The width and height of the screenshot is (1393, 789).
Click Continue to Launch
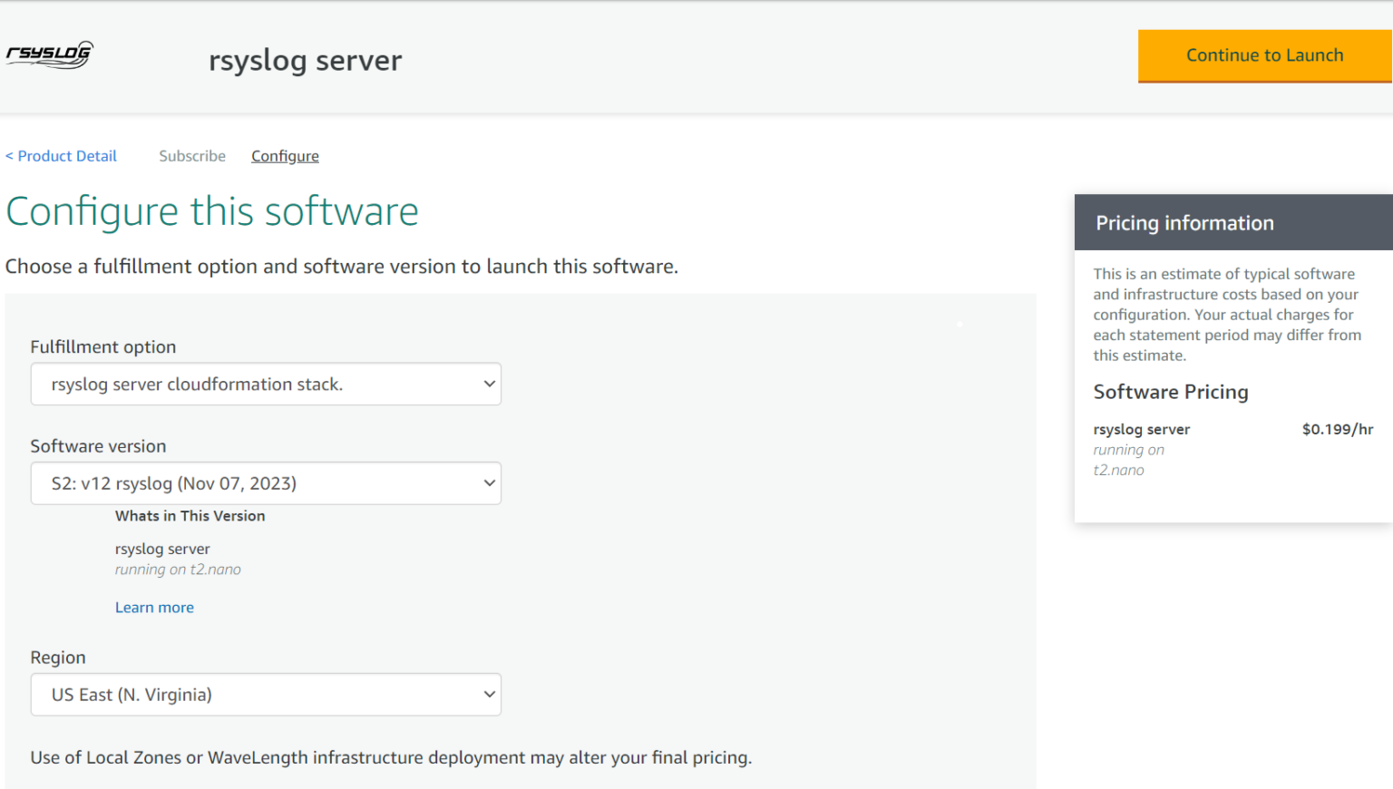click(1264, 55)
